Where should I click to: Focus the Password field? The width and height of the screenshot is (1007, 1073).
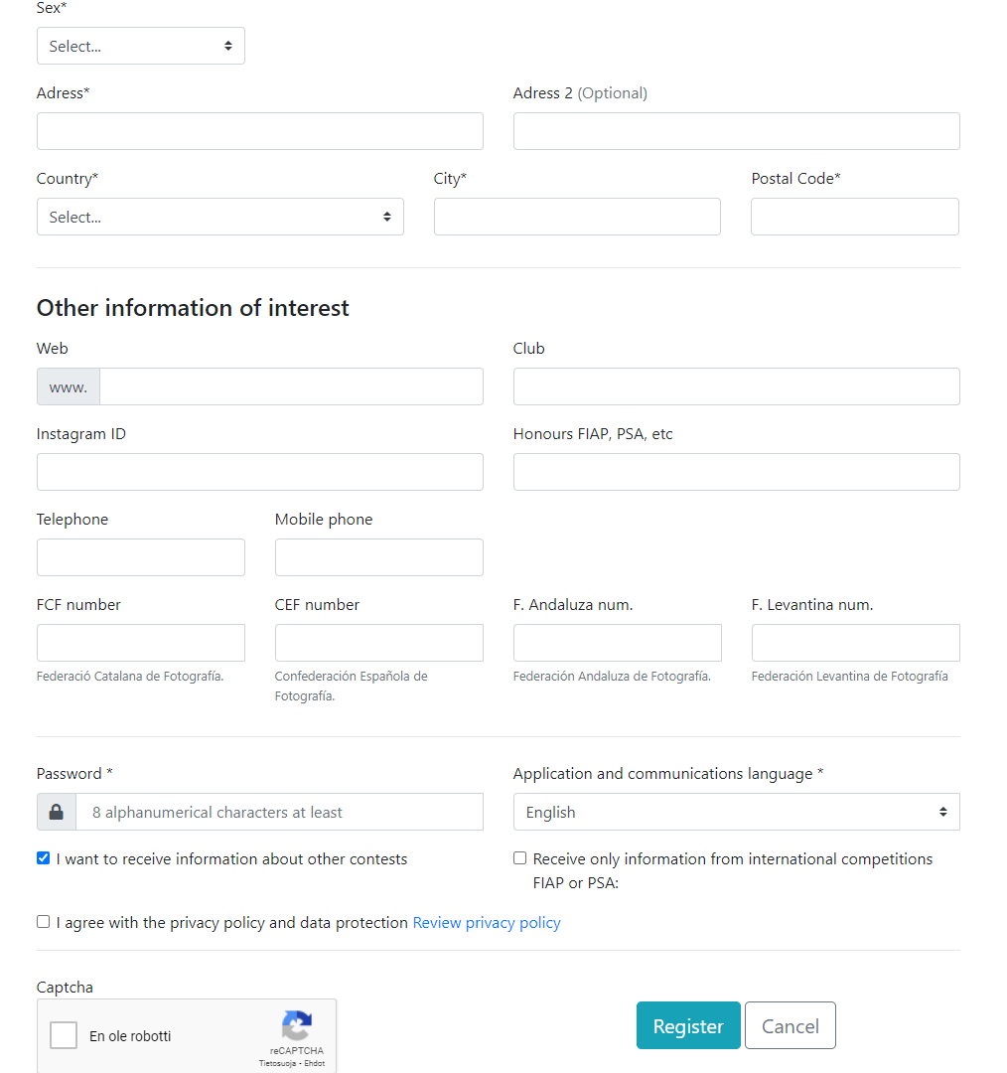279,812
